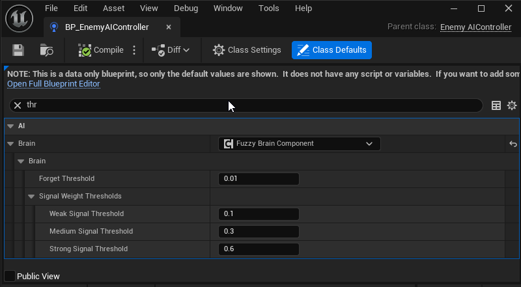The width and height of the screenshot is (521, 287).
Task: Select the Forget Threshold label
Action: click(66, 179)
